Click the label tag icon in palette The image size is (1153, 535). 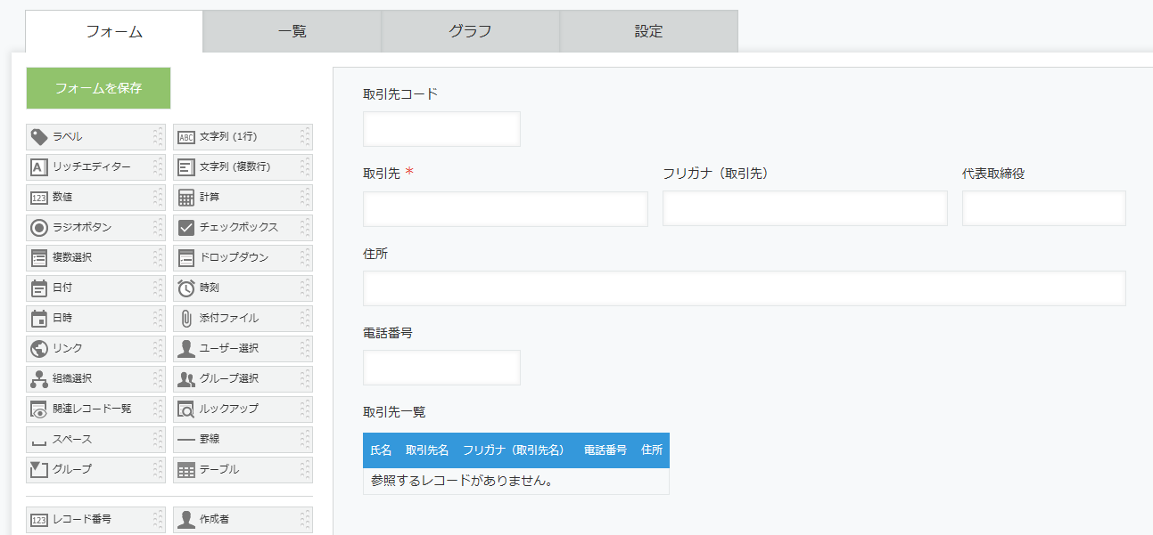point(39,137)
